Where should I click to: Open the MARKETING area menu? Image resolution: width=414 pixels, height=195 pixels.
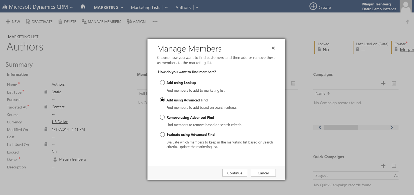click(106, 7)
